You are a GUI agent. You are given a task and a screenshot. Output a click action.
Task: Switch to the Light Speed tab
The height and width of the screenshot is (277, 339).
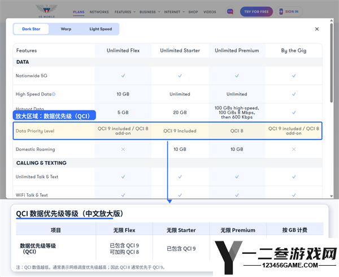click(x=101, y=29)
